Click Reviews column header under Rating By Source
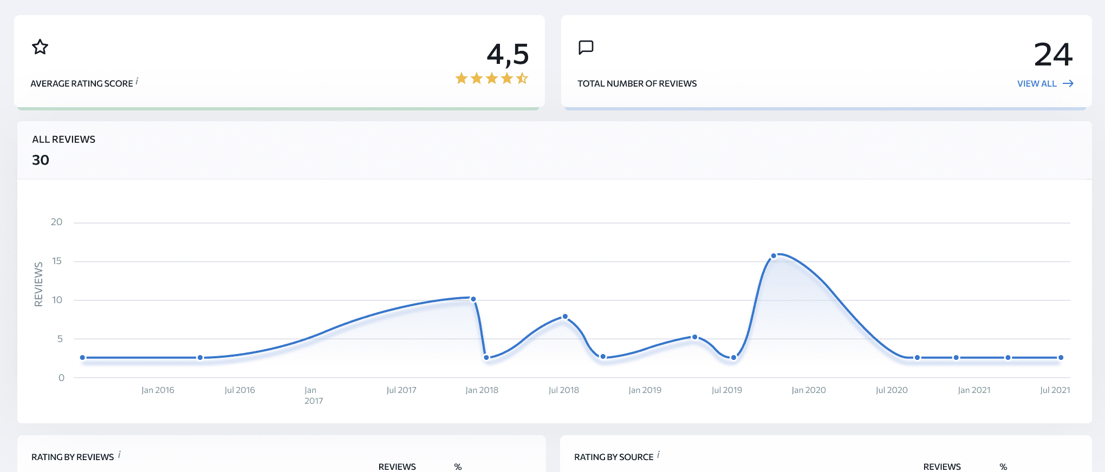Screen dimensions: 1105x472 click(942, 467)
